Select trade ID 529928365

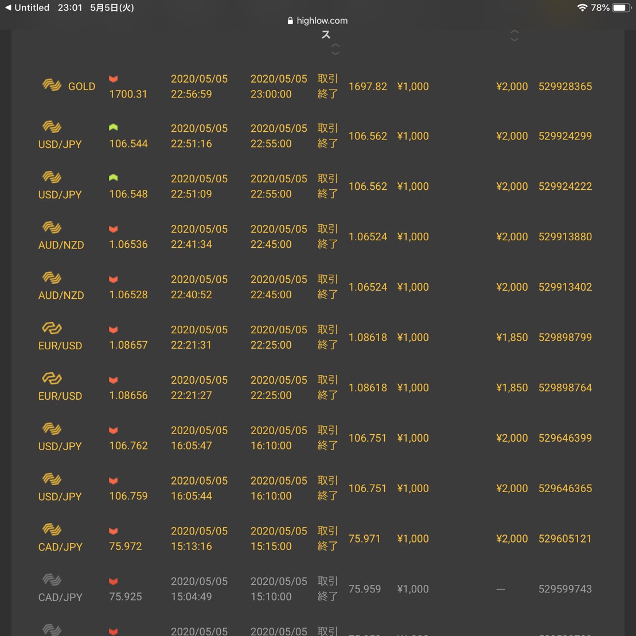pyautogui.click(x=565, y=87)
